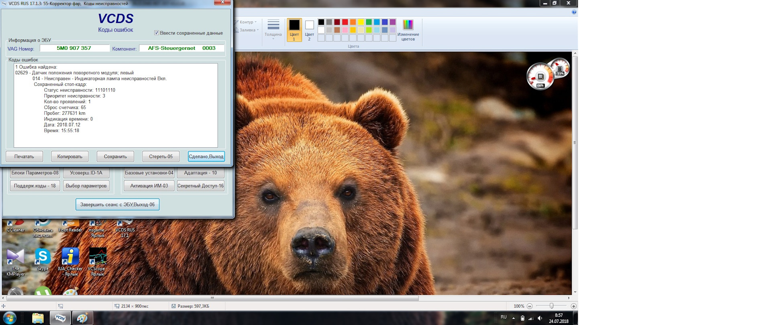This screenshot has width=771, height=325.
Task: Open the volume speaker tray icon
Action: click(x=540, y=318)
